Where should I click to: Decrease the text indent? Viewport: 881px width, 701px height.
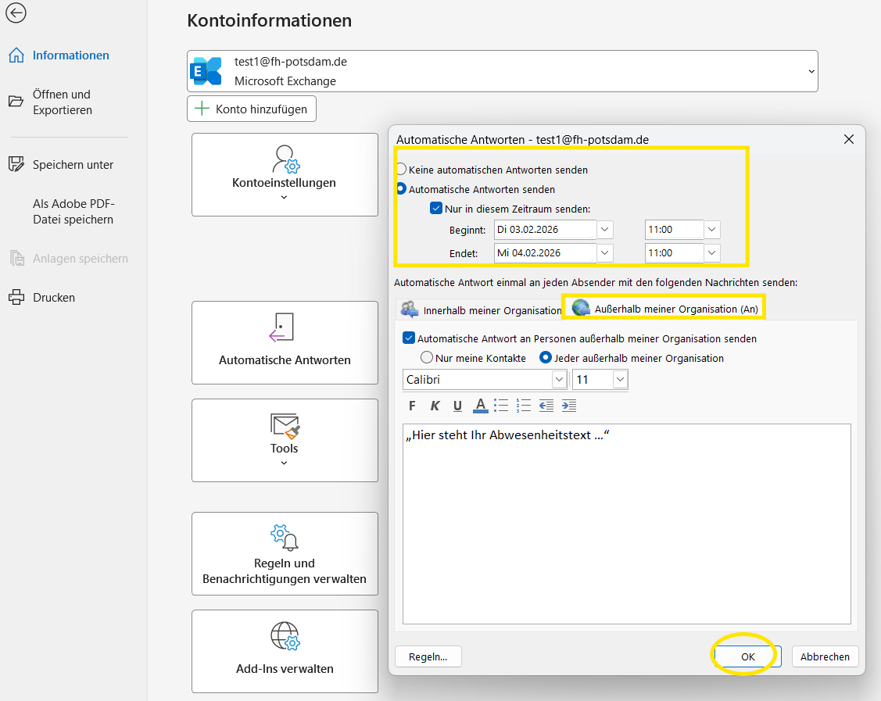tap(546, 406)
